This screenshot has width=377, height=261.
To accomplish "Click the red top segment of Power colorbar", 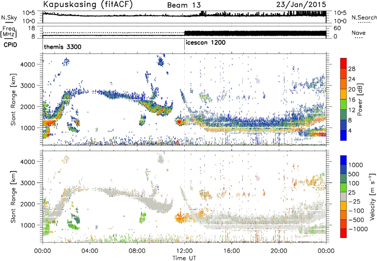I will tap(344, 63).
